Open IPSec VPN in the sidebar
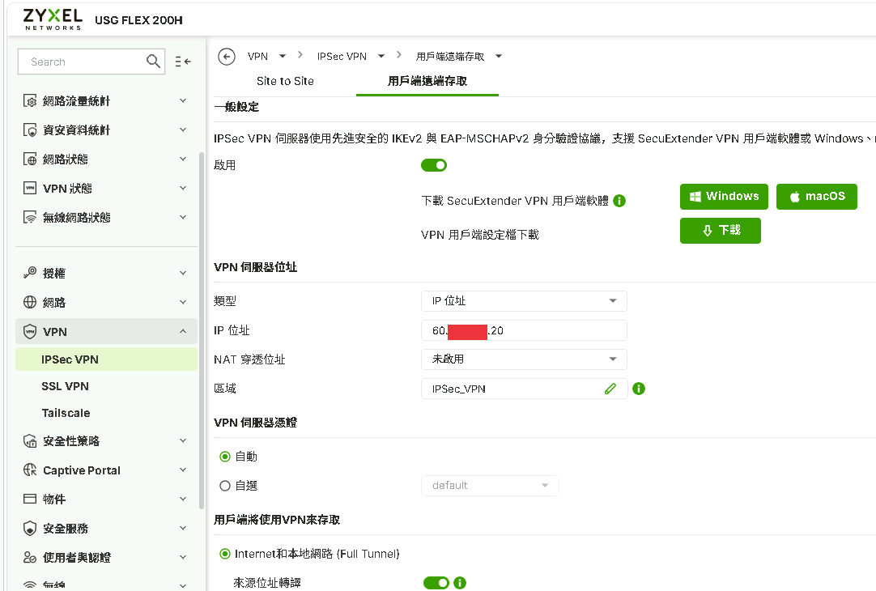The height and width of the screenshot is (591, 876). pyautogui.click(x=107, y=359)
